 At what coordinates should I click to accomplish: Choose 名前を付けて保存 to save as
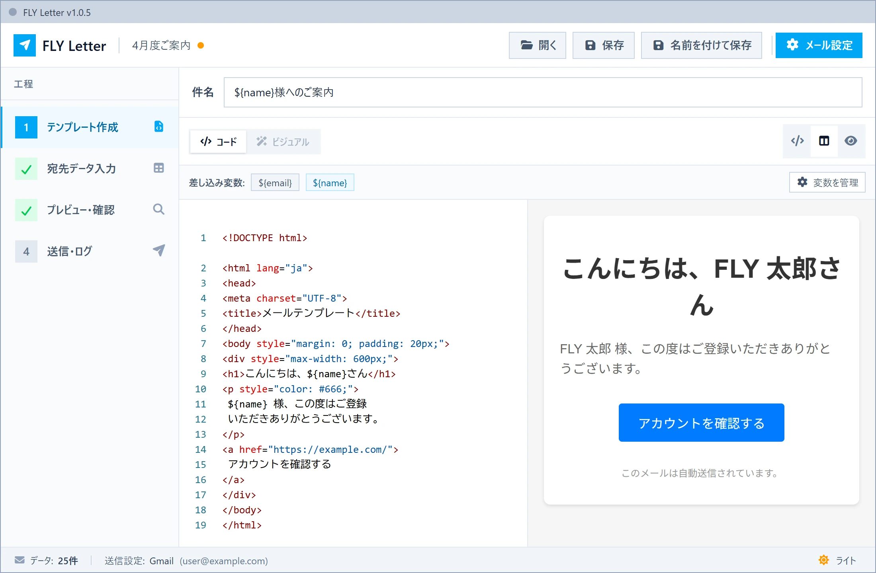click(701, 45)
